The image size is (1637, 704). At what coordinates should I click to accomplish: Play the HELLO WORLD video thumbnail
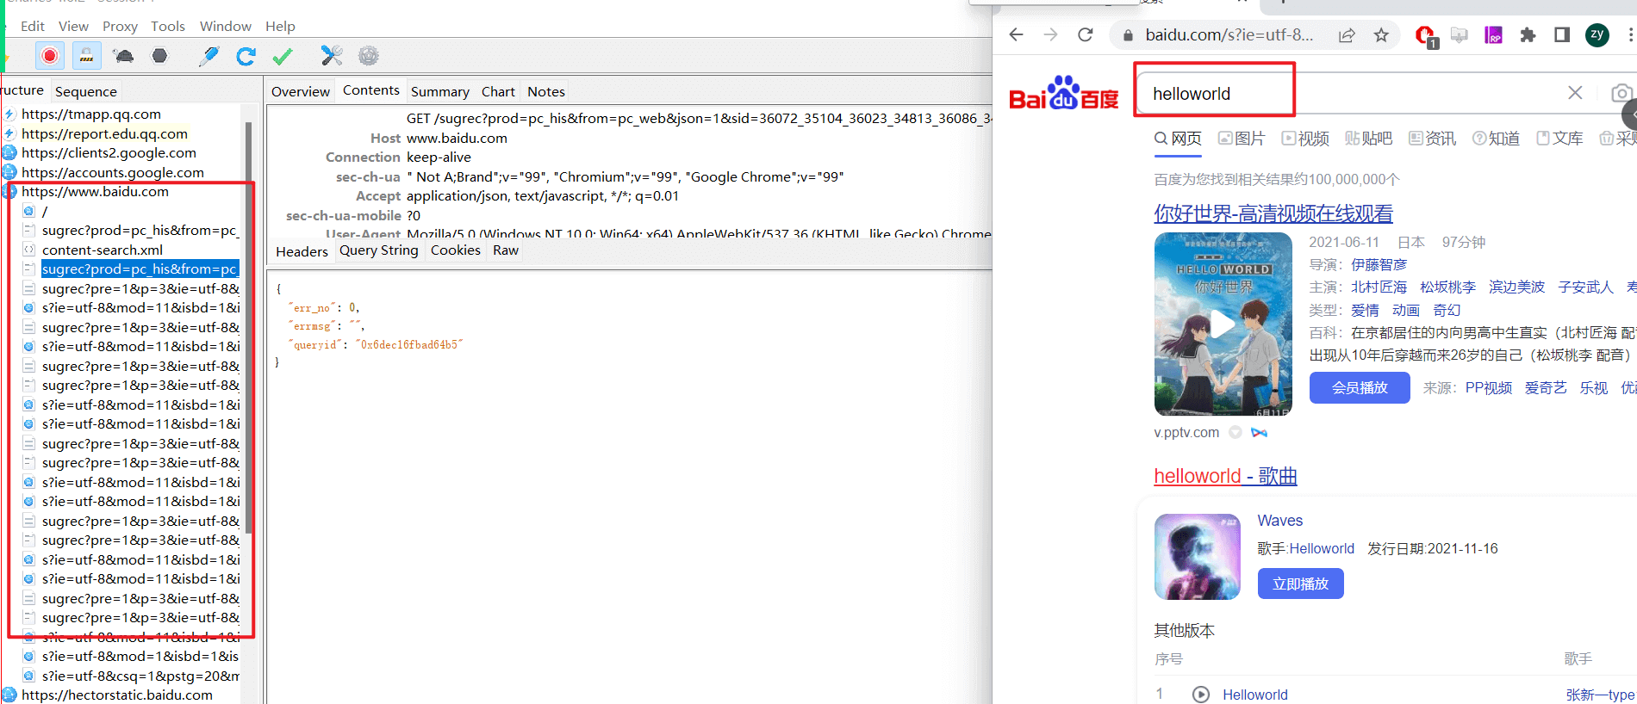point(1223,324)
